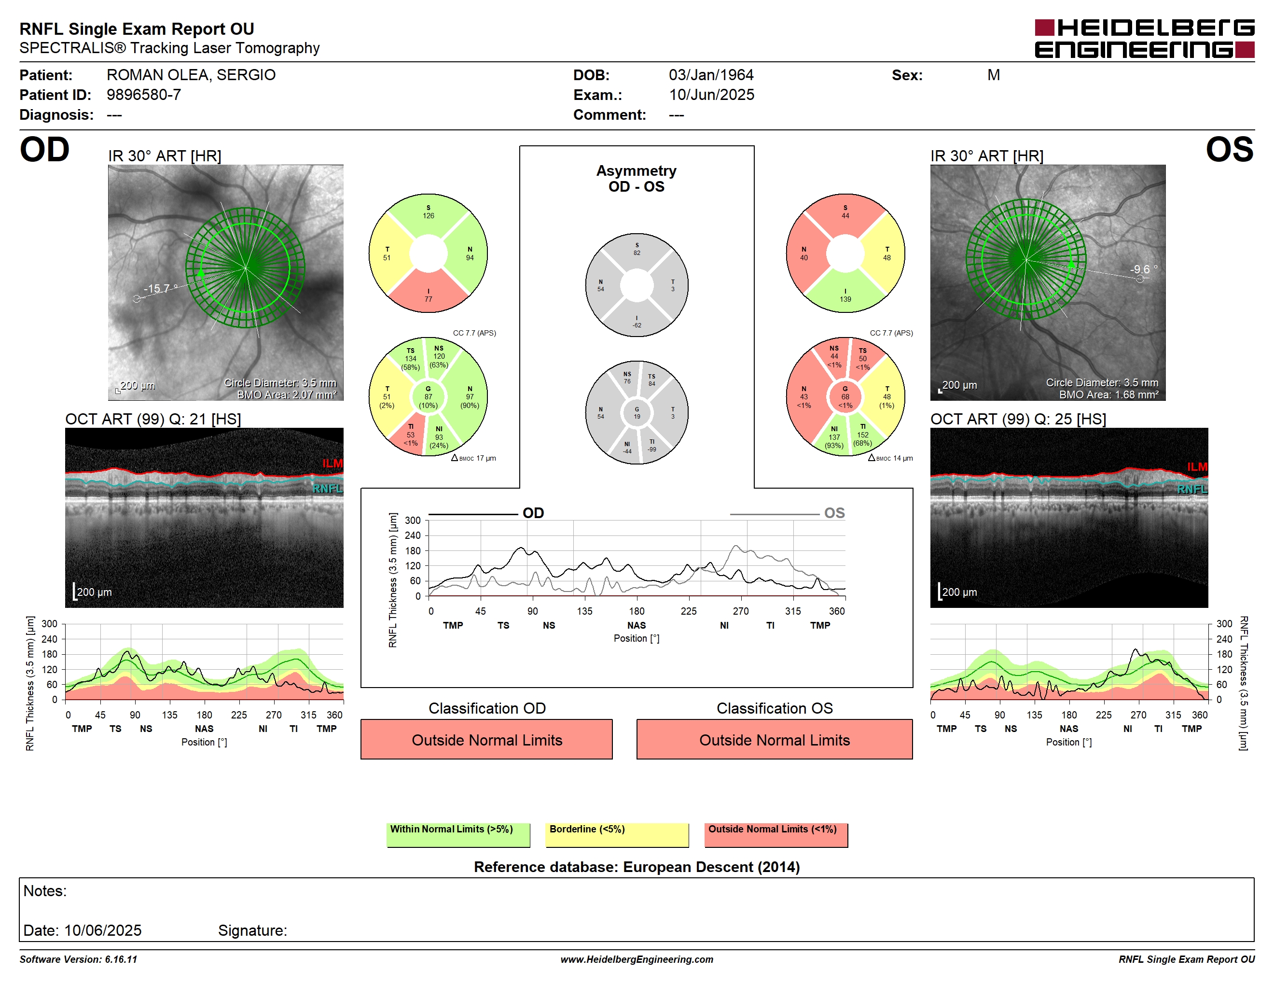Viewport: 1274px width, 985px height.
Task: Click asymmetry TI sector -99
Action: (x=651, y=445)
